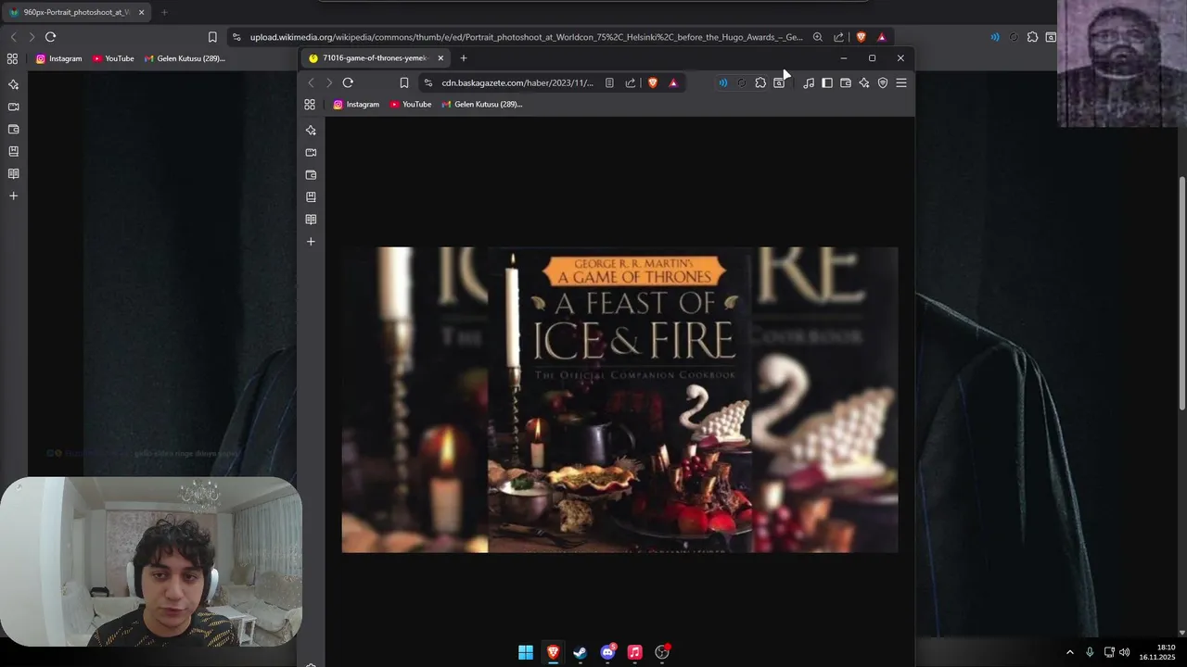The width and height of the screenshot is (1187, 667).
Task: Open a new tab in the front Brave window
Action: point(464,57)
